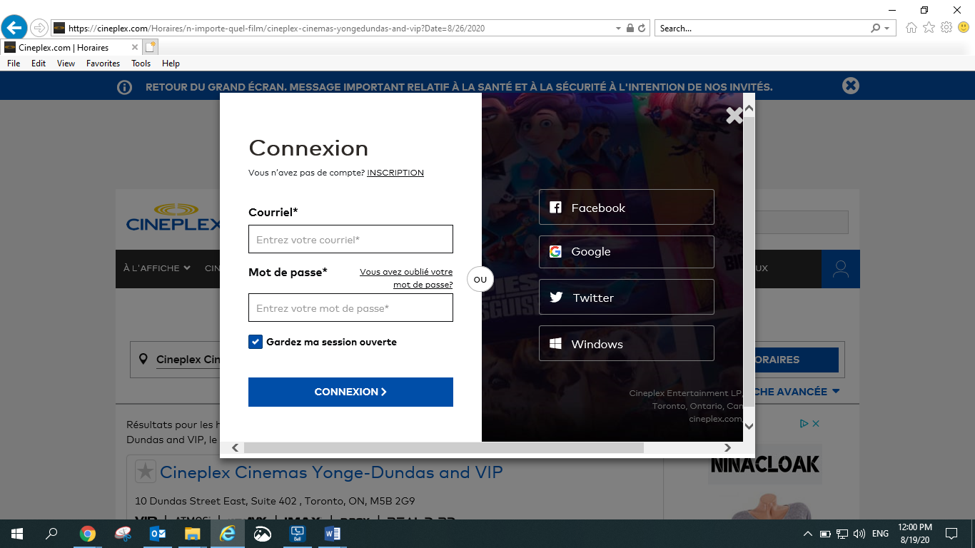Open Windows taskbar search
The image size is (975, 548).
click(51, 534)
